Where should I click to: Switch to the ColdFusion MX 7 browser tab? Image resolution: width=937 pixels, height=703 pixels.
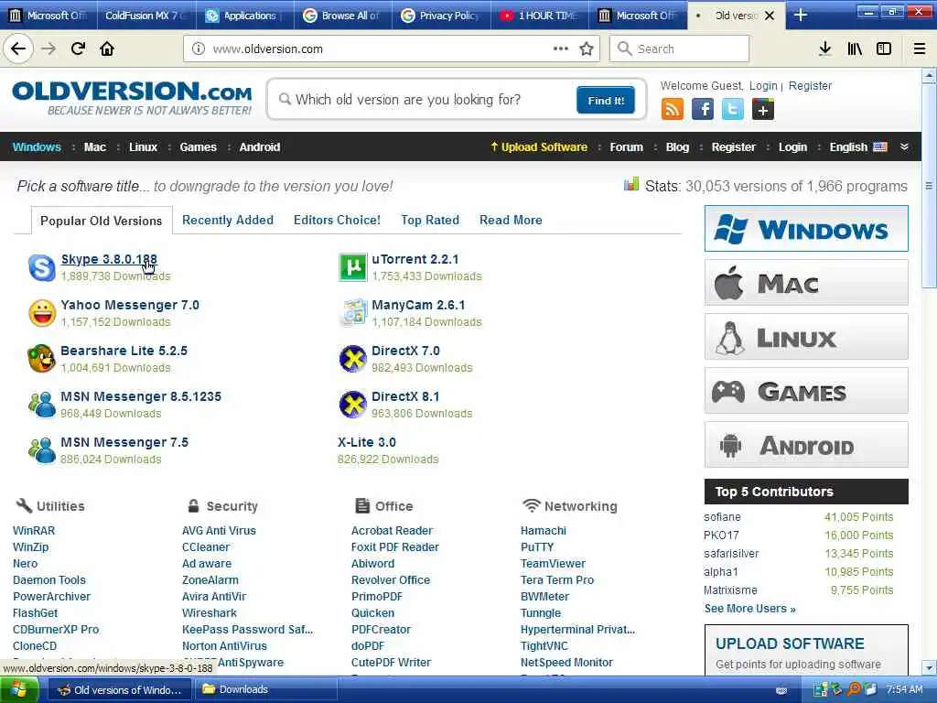coord(145,16)
